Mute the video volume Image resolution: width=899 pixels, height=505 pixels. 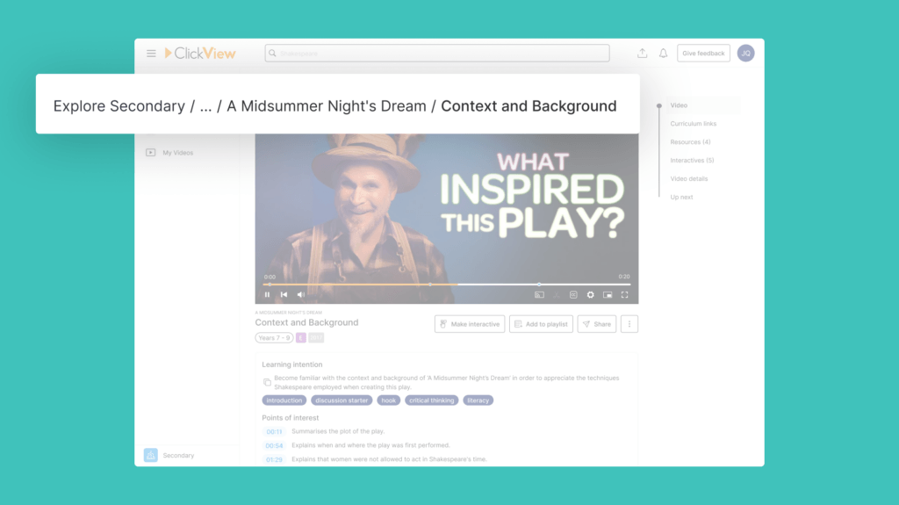tap(300, 295)
